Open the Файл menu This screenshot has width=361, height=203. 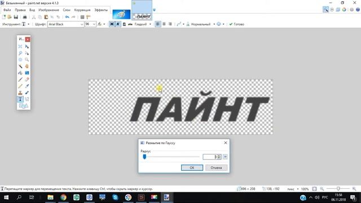[x=7, y=10]
